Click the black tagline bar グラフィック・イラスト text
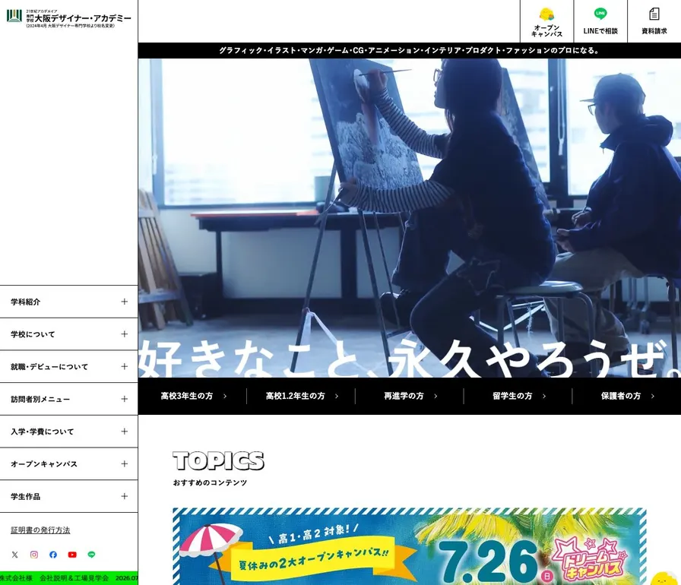 point(410,50)
